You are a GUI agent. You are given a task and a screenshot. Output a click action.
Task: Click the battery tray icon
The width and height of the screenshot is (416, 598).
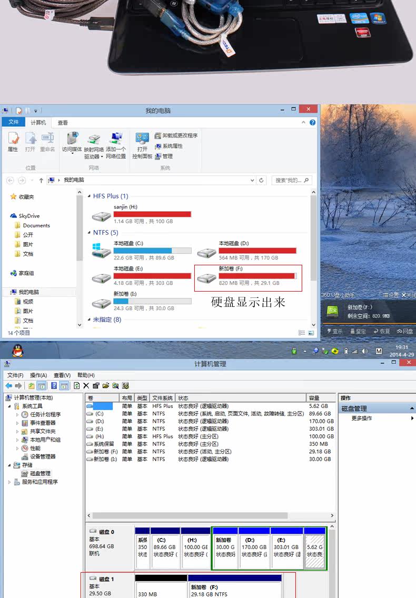point(346,351)
